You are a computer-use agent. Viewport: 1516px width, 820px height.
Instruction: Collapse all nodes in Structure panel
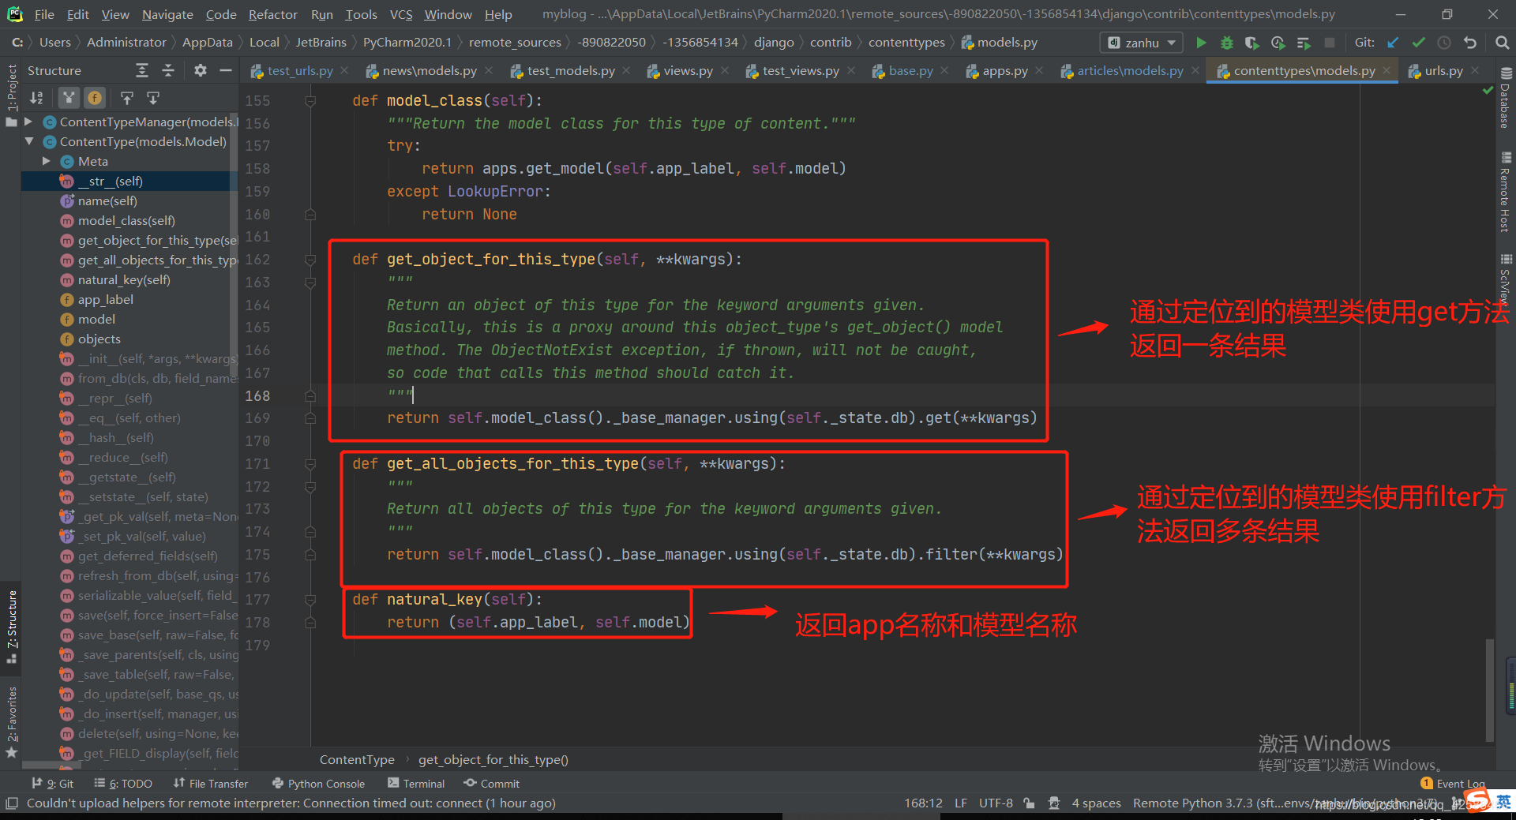point(168,70)
